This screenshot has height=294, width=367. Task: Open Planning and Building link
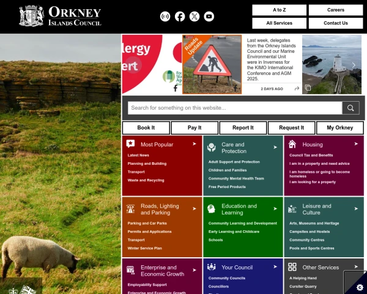pos(147,164)
